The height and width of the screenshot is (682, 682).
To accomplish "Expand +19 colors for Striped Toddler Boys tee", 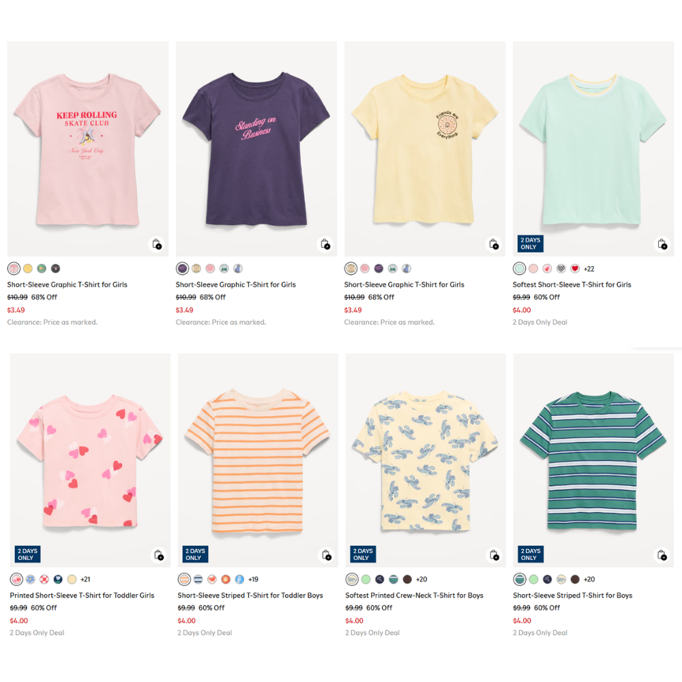I will click(253, 580).
